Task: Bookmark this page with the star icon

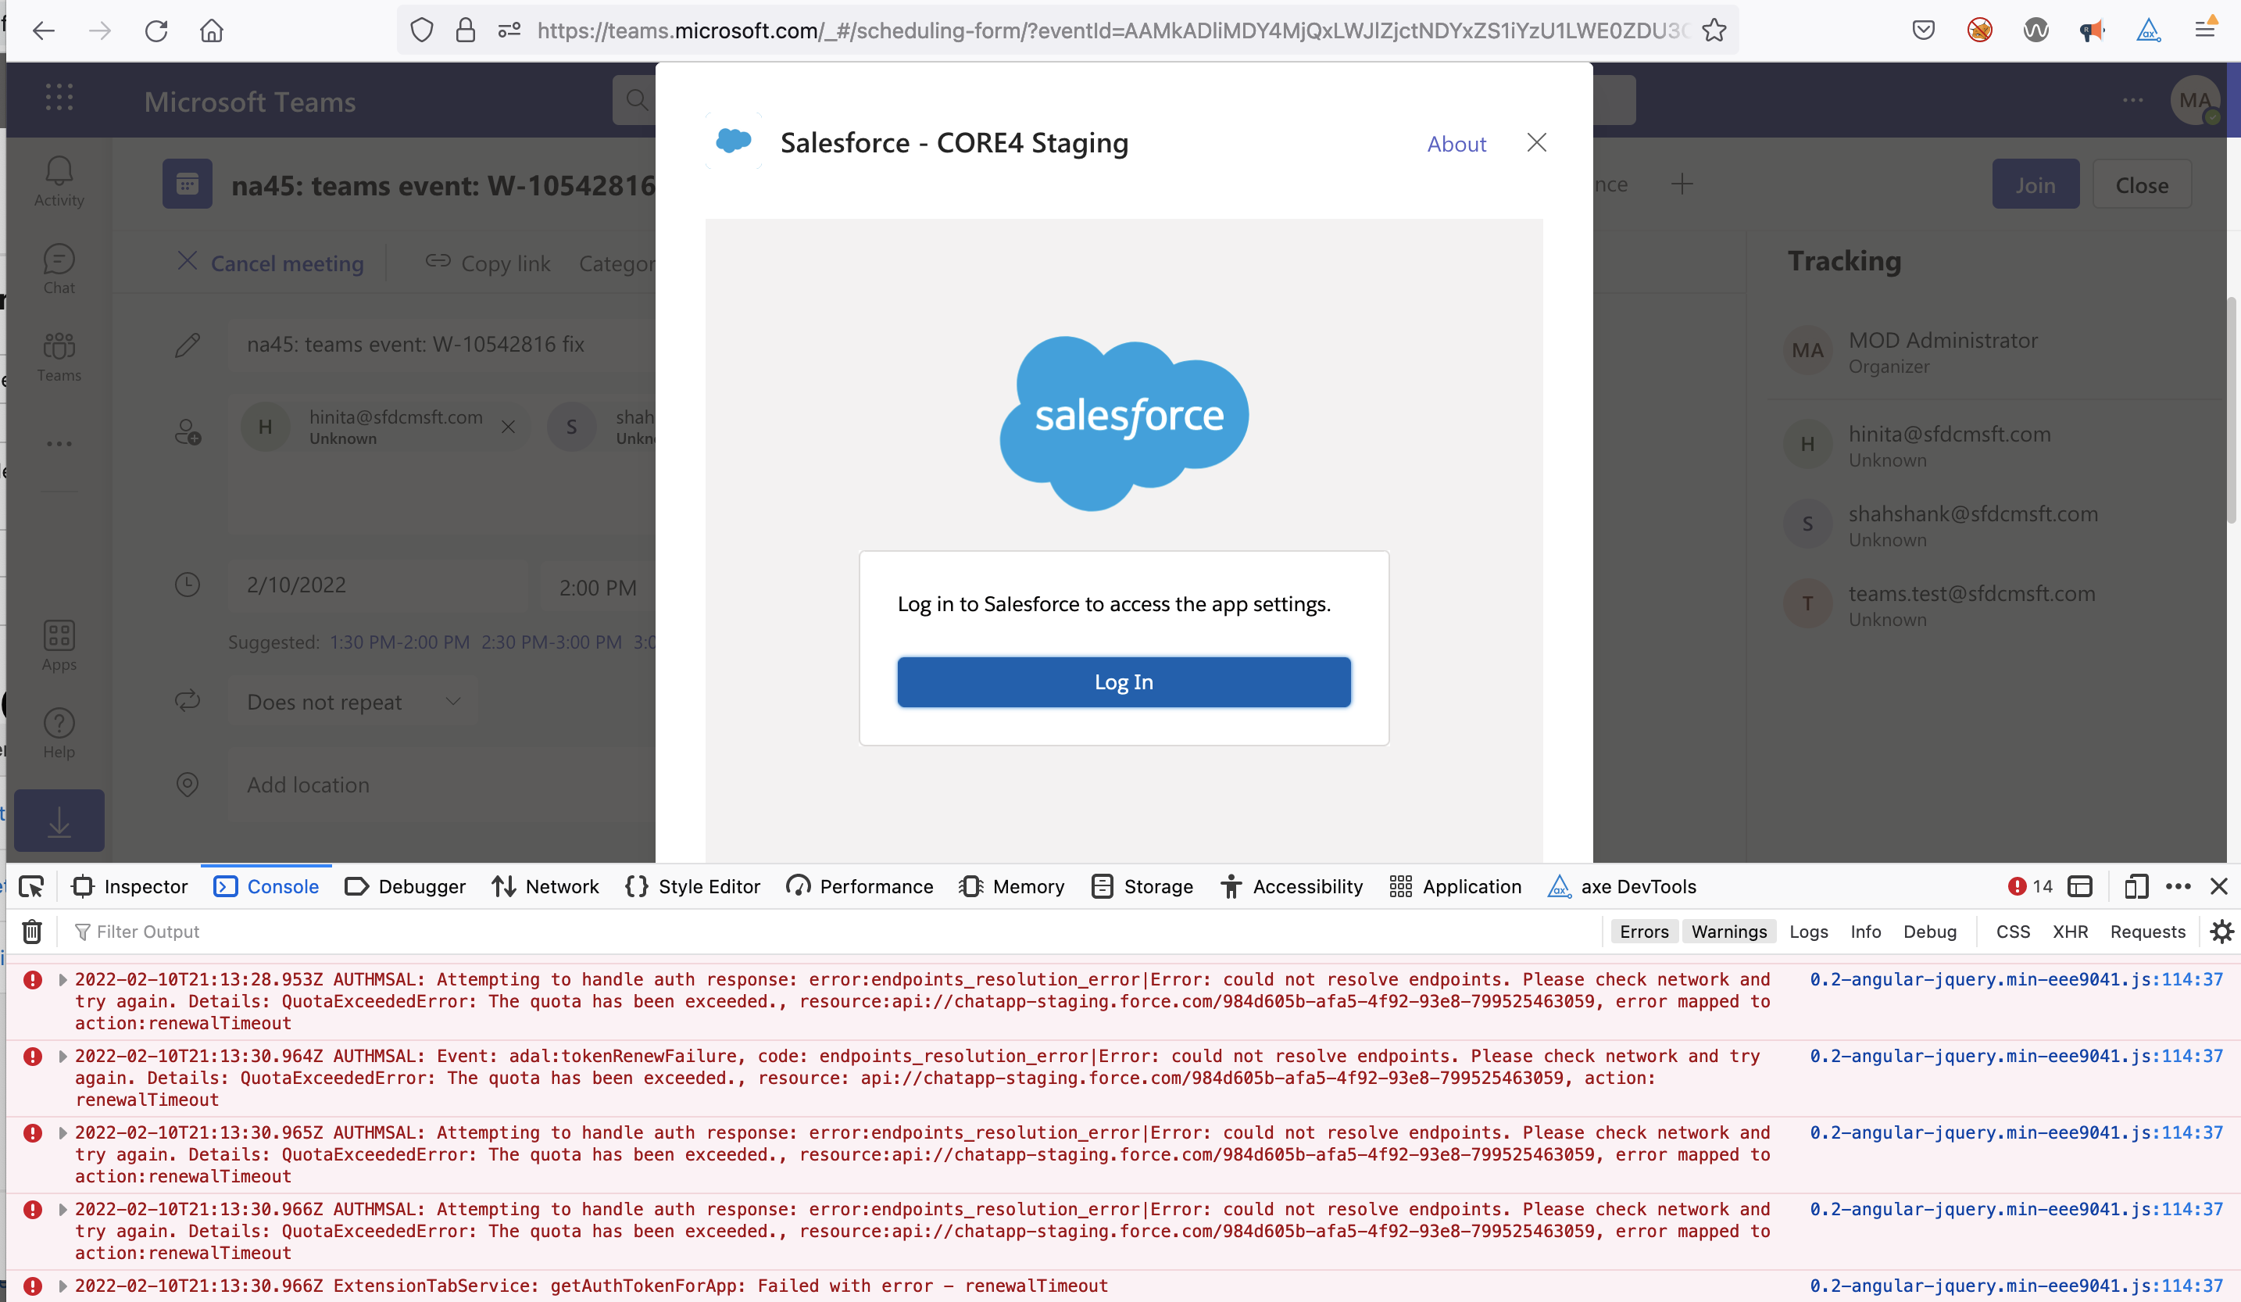Action: [x=1715, y=30]
